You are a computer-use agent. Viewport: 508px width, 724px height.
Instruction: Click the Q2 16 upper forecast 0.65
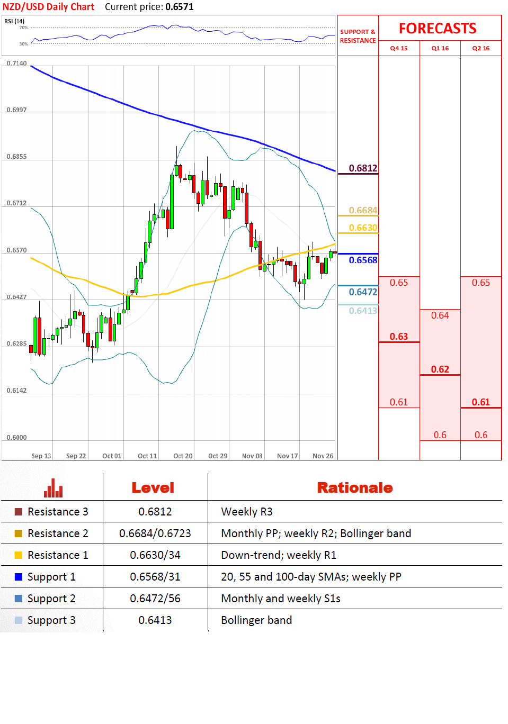click(x=481, y=283)
